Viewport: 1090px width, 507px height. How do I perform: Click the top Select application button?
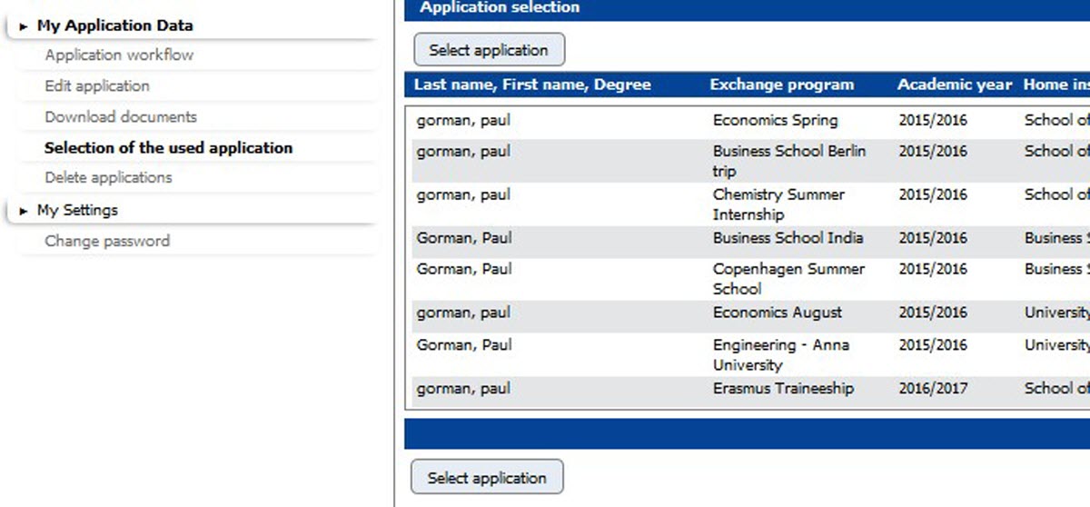click(489, 50)
